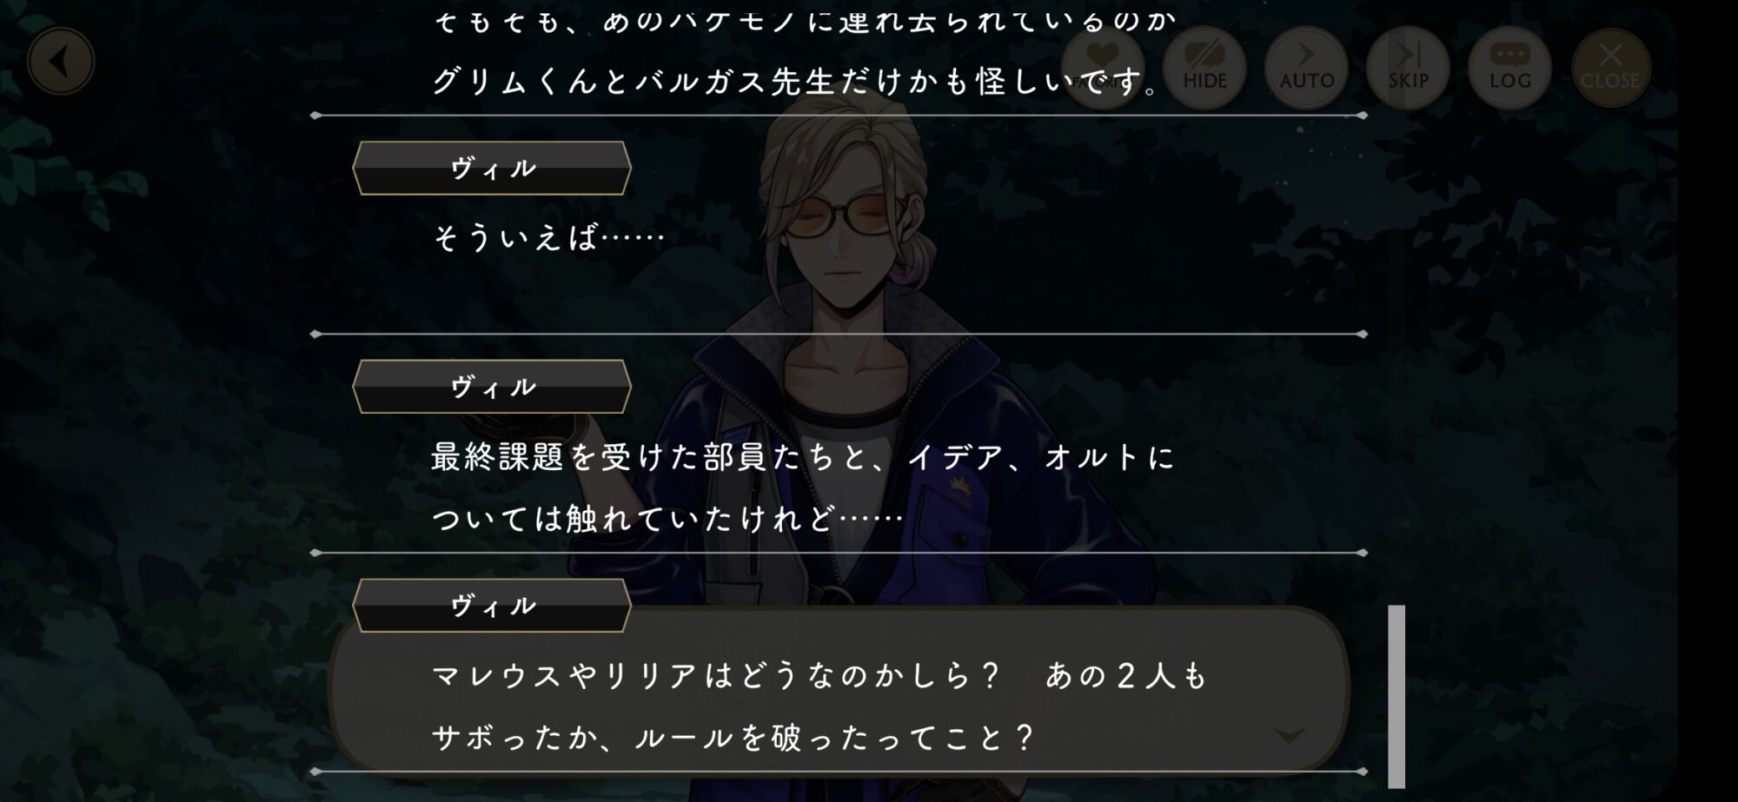Tap the back arrow icon
Screen dimensions: 1738x802
point(60,62)
